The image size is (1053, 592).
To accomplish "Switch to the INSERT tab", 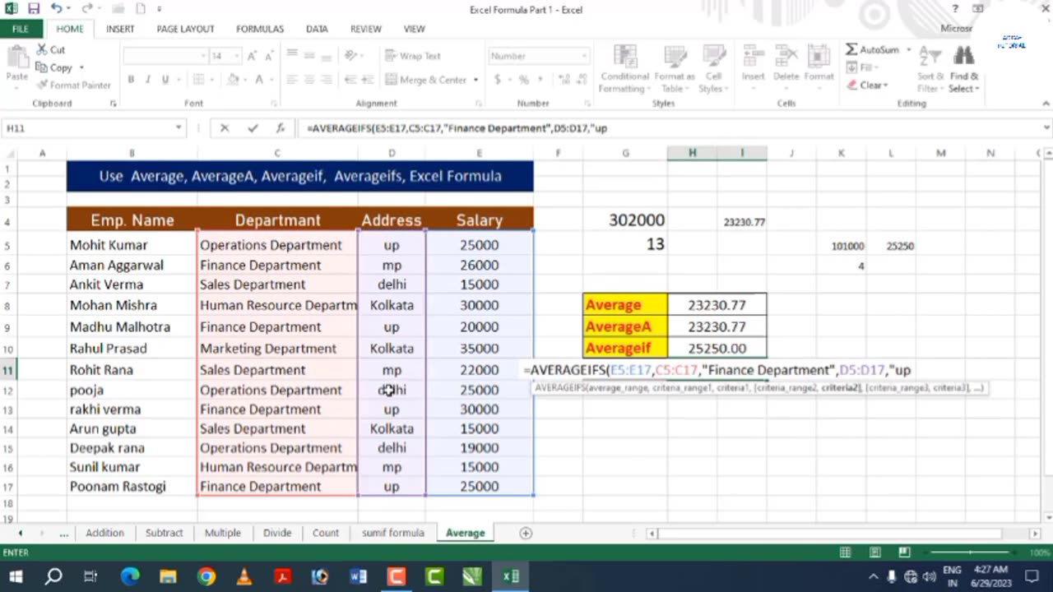I will click(120, 29).
